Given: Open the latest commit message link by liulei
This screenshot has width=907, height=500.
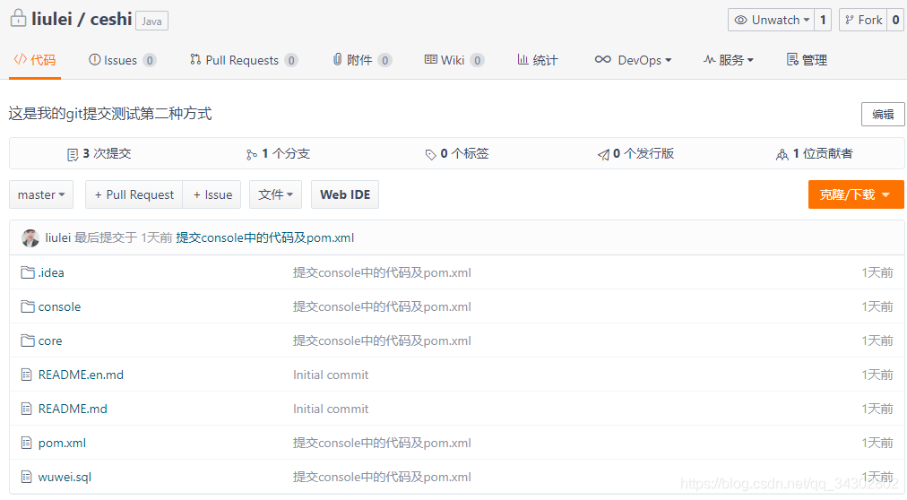Looking at the screenshot, I should tap(265, 237).
